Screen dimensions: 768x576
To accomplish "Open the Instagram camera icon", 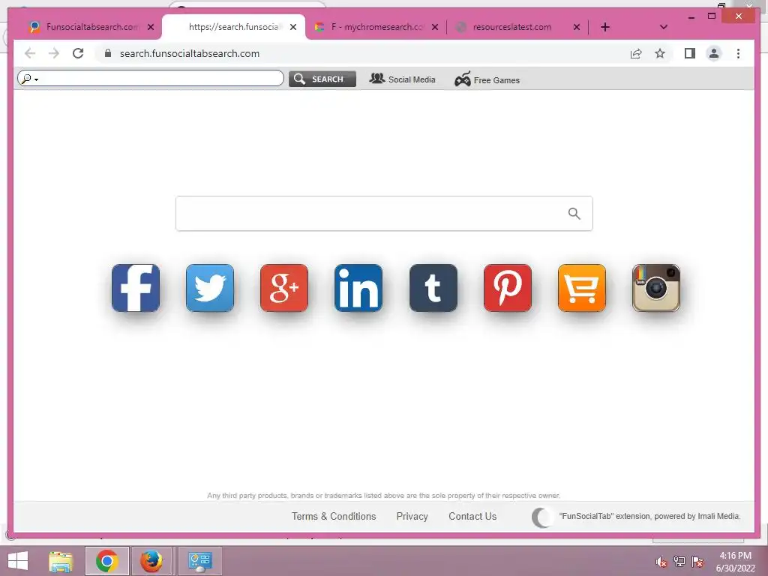I will (656, 288).
